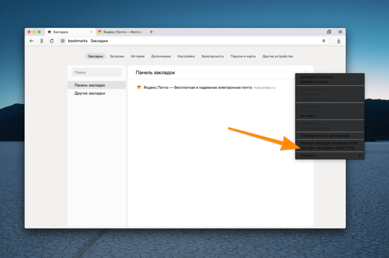
Task: Open downloads arrow icon in toolbar
Action: tap(338, 41)
